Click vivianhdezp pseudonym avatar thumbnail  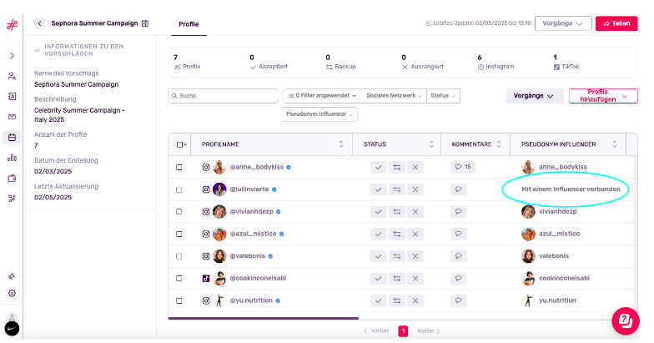pyautogui.click(x=528, y=212)
